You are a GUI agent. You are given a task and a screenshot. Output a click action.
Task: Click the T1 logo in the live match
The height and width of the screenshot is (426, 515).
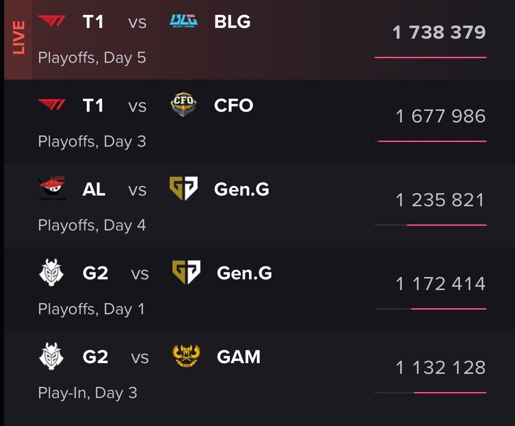52,21
